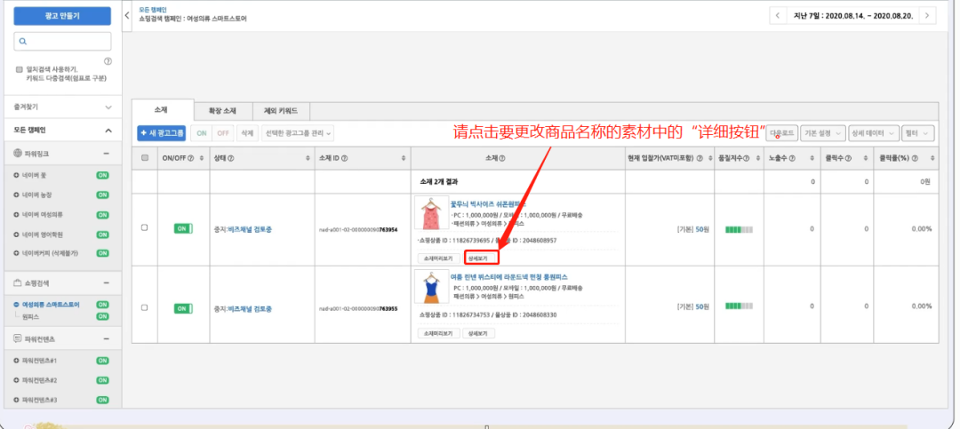Open help icon in 상태 header

230,158
